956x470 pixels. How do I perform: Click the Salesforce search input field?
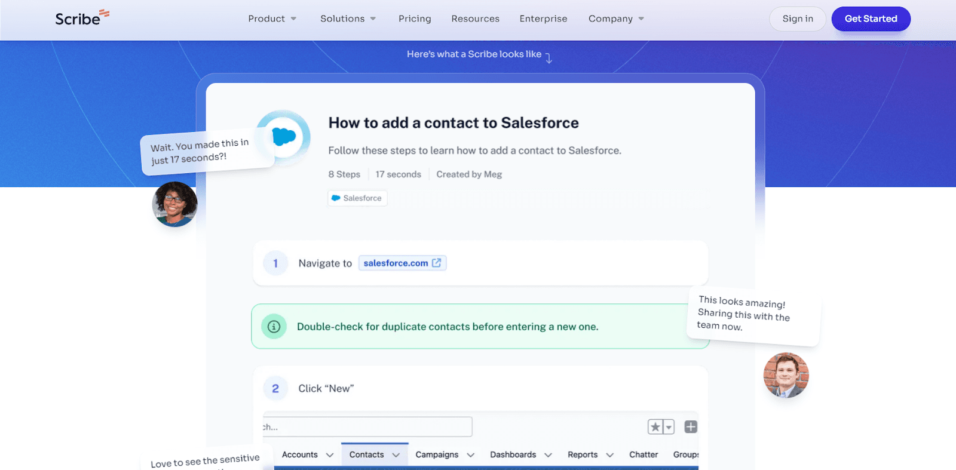[367, 427]
